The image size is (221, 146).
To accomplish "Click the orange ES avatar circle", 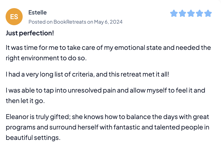I will click(x=14, y=17).
